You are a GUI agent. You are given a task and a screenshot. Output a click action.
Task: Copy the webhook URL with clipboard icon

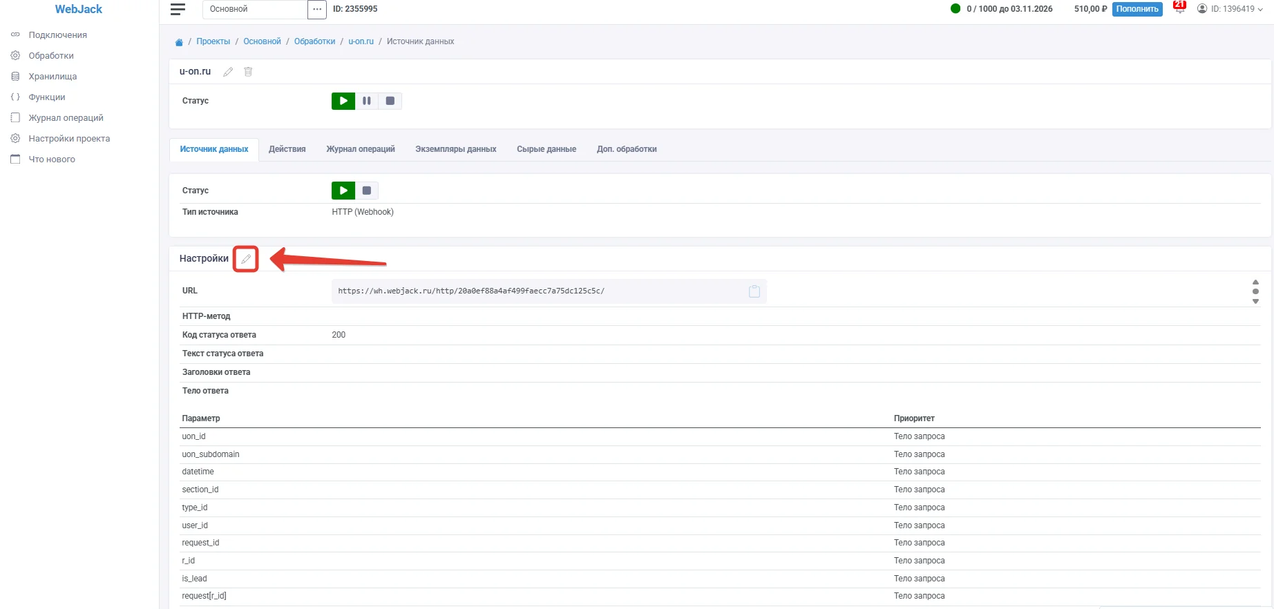[754, 291]
